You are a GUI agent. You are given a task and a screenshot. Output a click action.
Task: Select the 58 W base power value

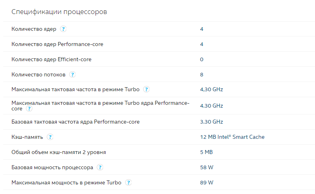(207, 167)
